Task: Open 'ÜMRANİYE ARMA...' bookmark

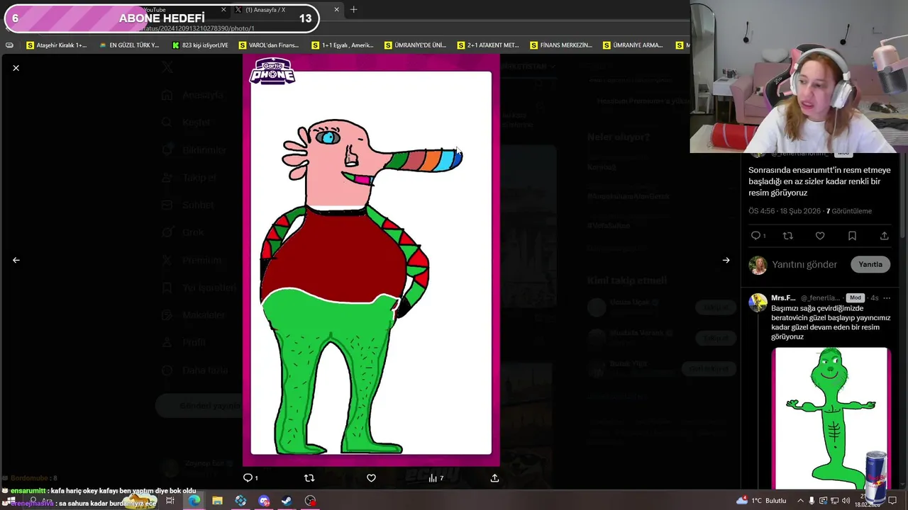Action: pyautogui.click(x=633, y=45)
